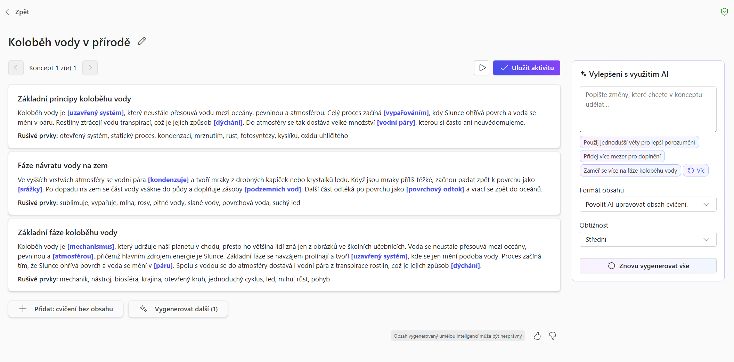Viewport: 734px width, 362px height.
Task: Go to the next concept
Action: tap(90, 68)
